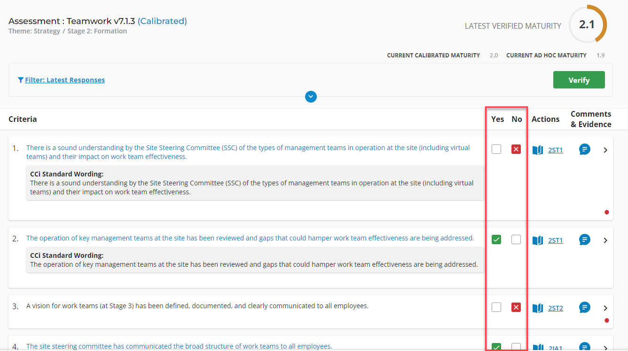Image resolution: width=628 pixels, height=351 pixels.
Task: Click the red evidence dot on criterion 3
Action: (607, 320)
